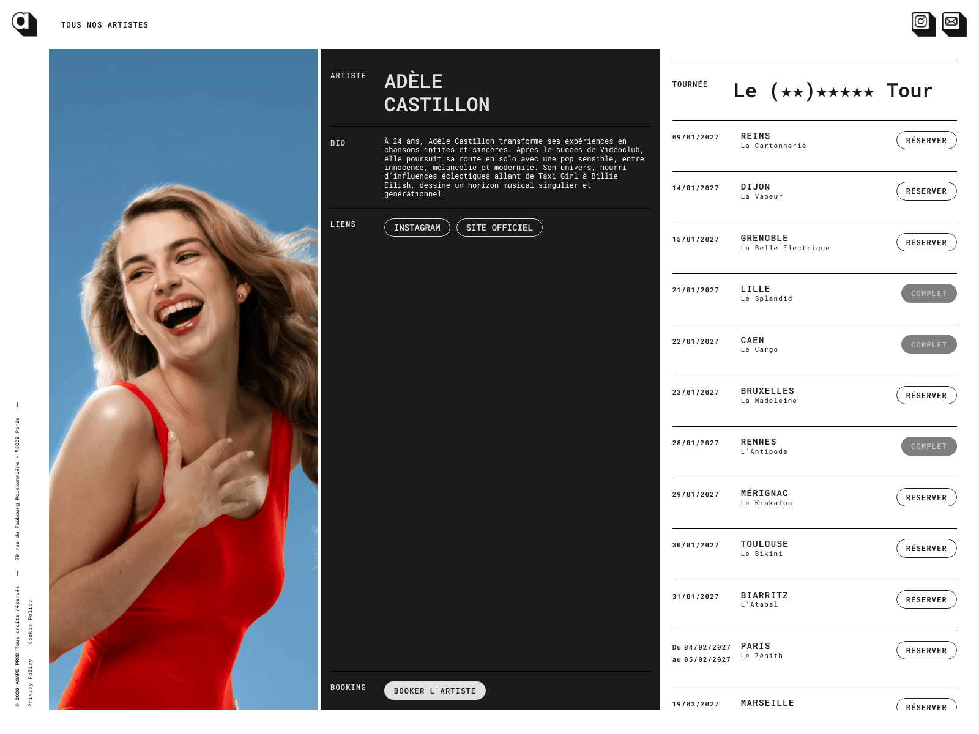The image size is (979, 734).
Task: Click Complet button for Caen
Action: click(x=929, y=344)
